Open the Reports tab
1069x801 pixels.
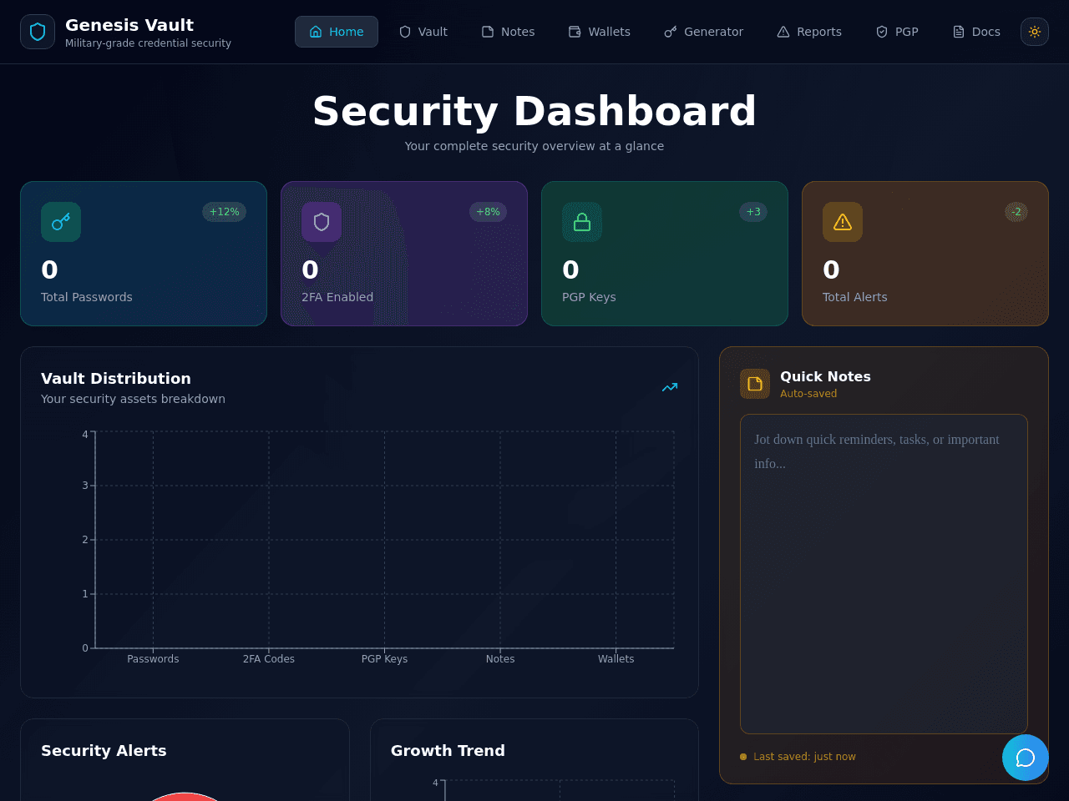(x=809, y=32)
